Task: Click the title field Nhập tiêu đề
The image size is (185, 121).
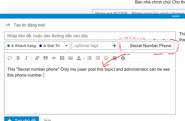Action: click(90, 36)
